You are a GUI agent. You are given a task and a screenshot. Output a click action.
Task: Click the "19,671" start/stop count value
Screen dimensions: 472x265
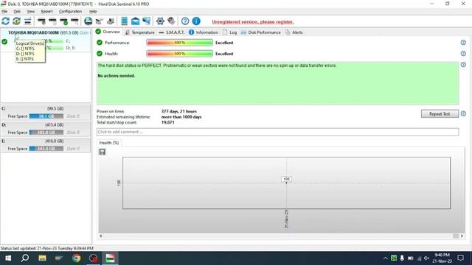[x=167, y=122]
